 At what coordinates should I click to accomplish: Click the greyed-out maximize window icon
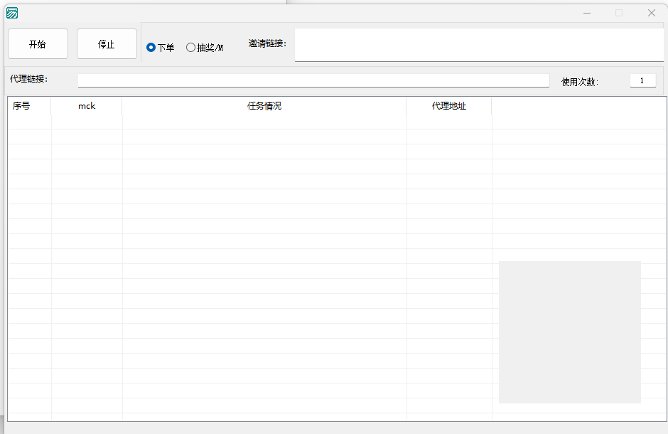[618, 13]
